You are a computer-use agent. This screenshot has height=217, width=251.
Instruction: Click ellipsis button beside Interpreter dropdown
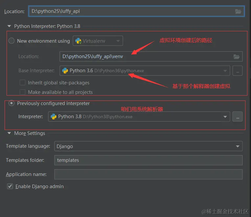pos(238,117)
